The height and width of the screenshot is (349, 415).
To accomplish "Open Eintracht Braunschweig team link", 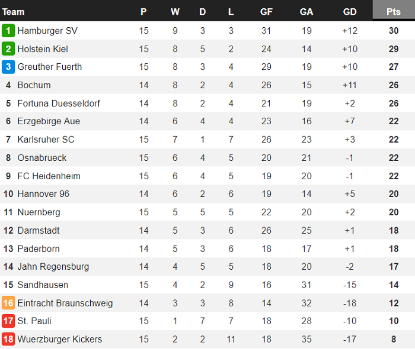I will click(65, 303).
